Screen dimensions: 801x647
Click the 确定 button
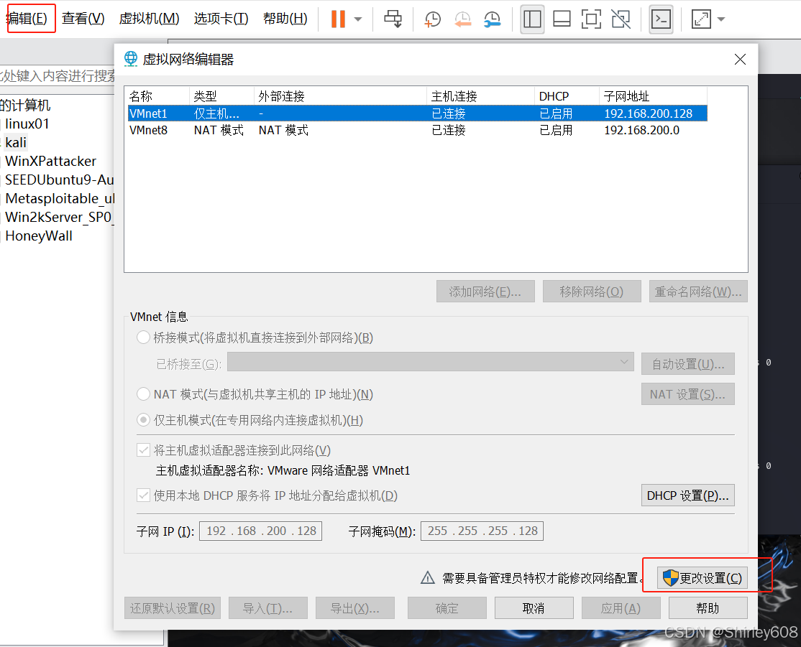[x=447, y=608]
